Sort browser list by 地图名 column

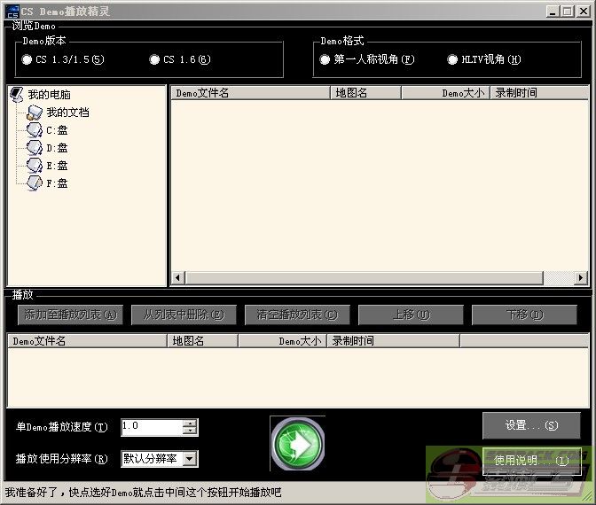[365, 93]
